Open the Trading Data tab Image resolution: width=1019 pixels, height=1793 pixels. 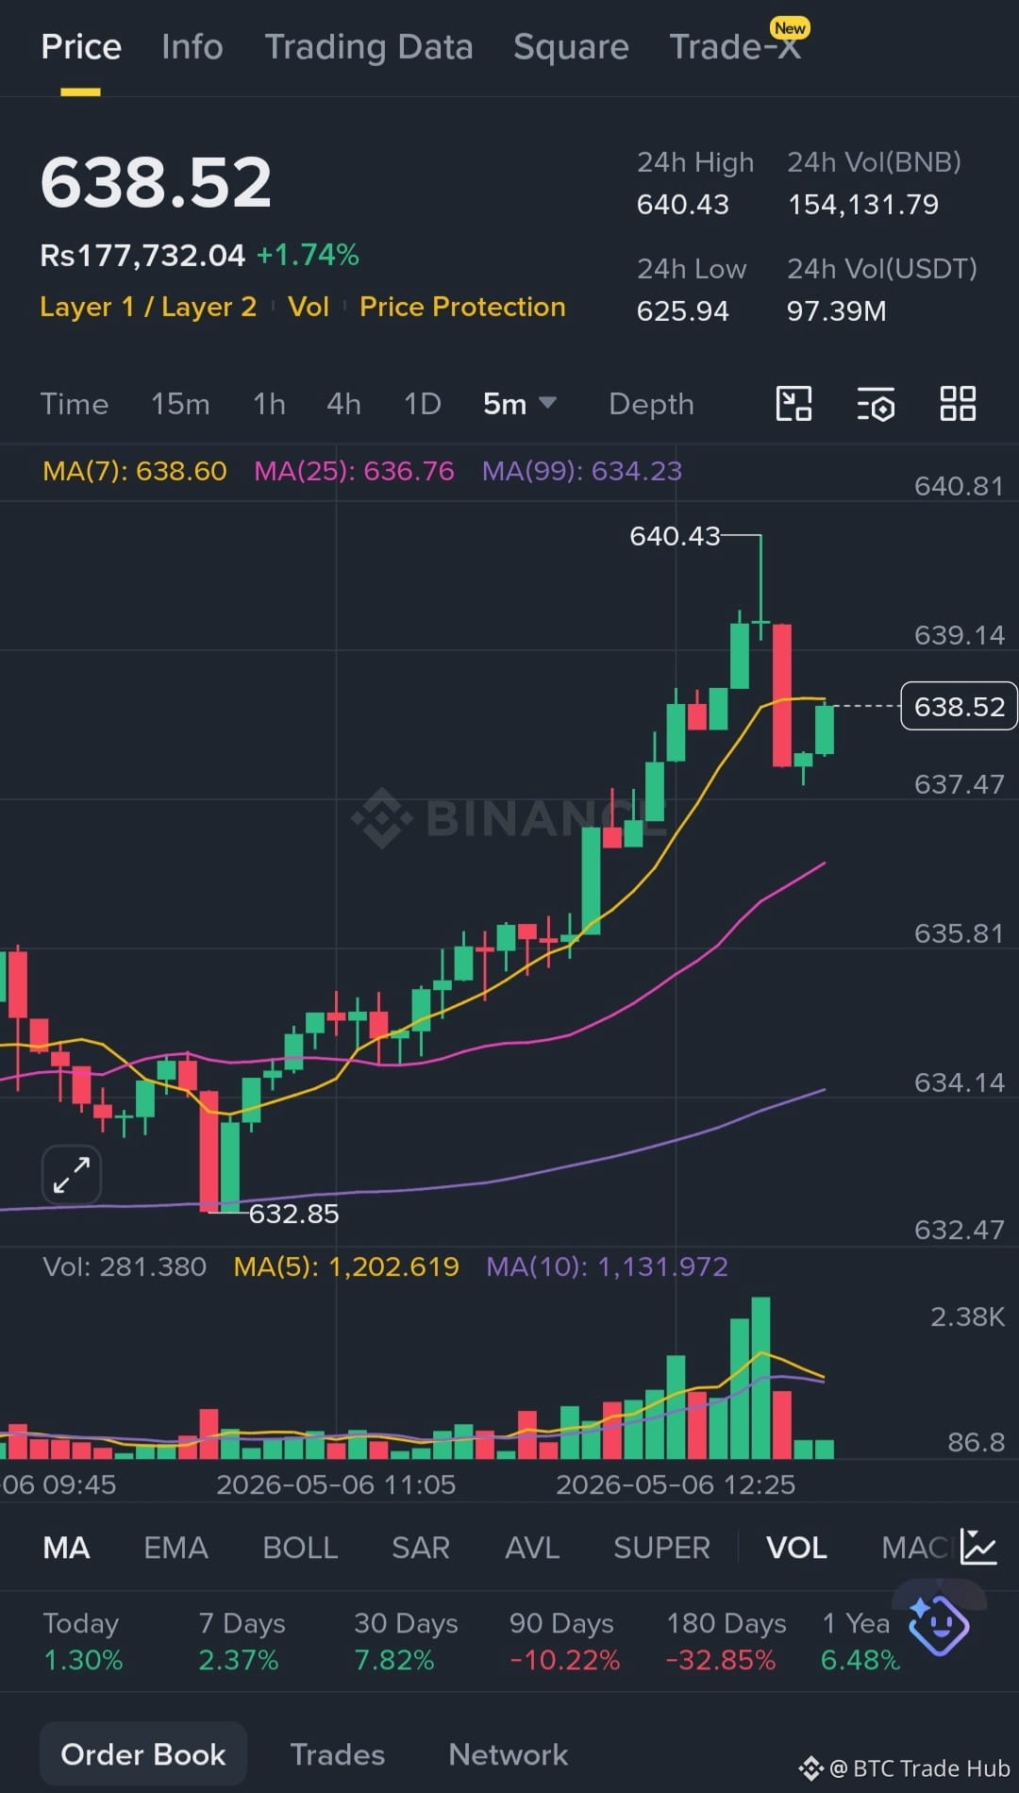coord(369,46)
